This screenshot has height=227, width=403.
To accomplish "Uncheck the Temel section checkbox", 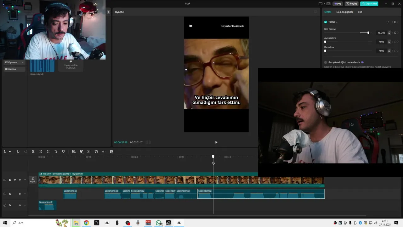I will [x=326, y=22].
